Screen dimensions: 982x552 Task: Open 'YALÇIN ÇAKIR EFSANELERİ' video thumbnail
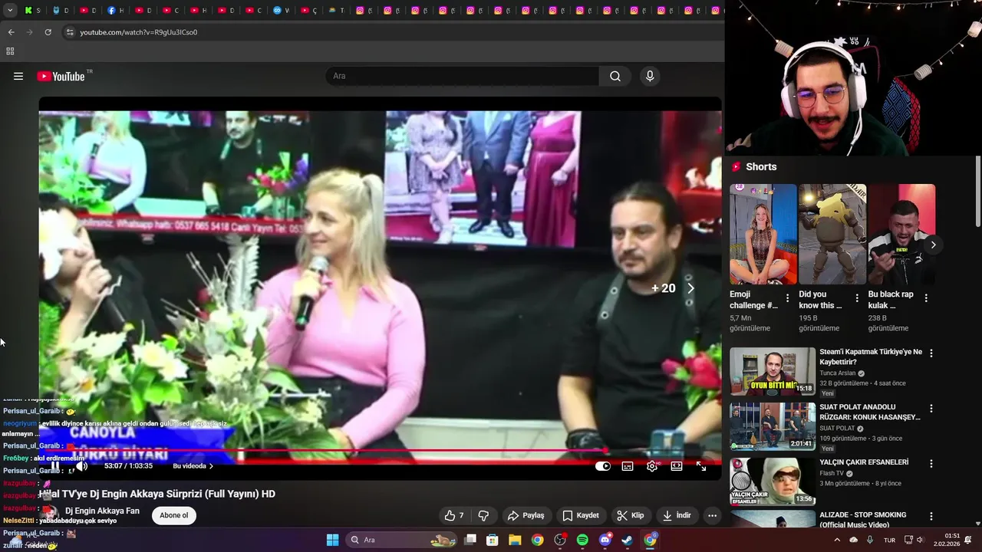(773, 482)
